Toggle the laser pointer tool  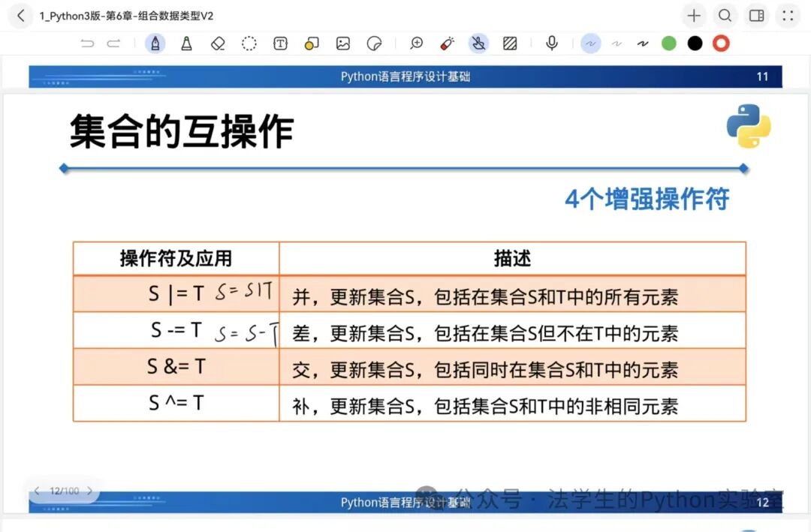click(x=448, y=44)
